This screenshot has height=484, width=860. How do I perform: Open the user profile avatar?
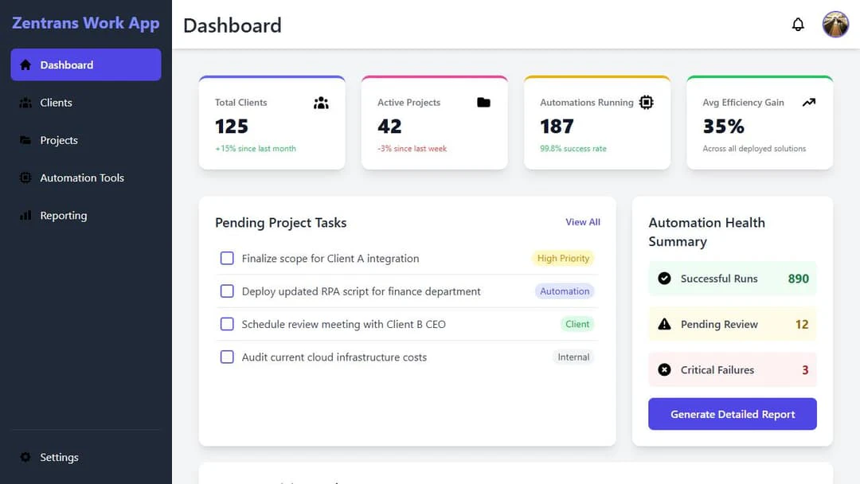click(x=835, y=25)
